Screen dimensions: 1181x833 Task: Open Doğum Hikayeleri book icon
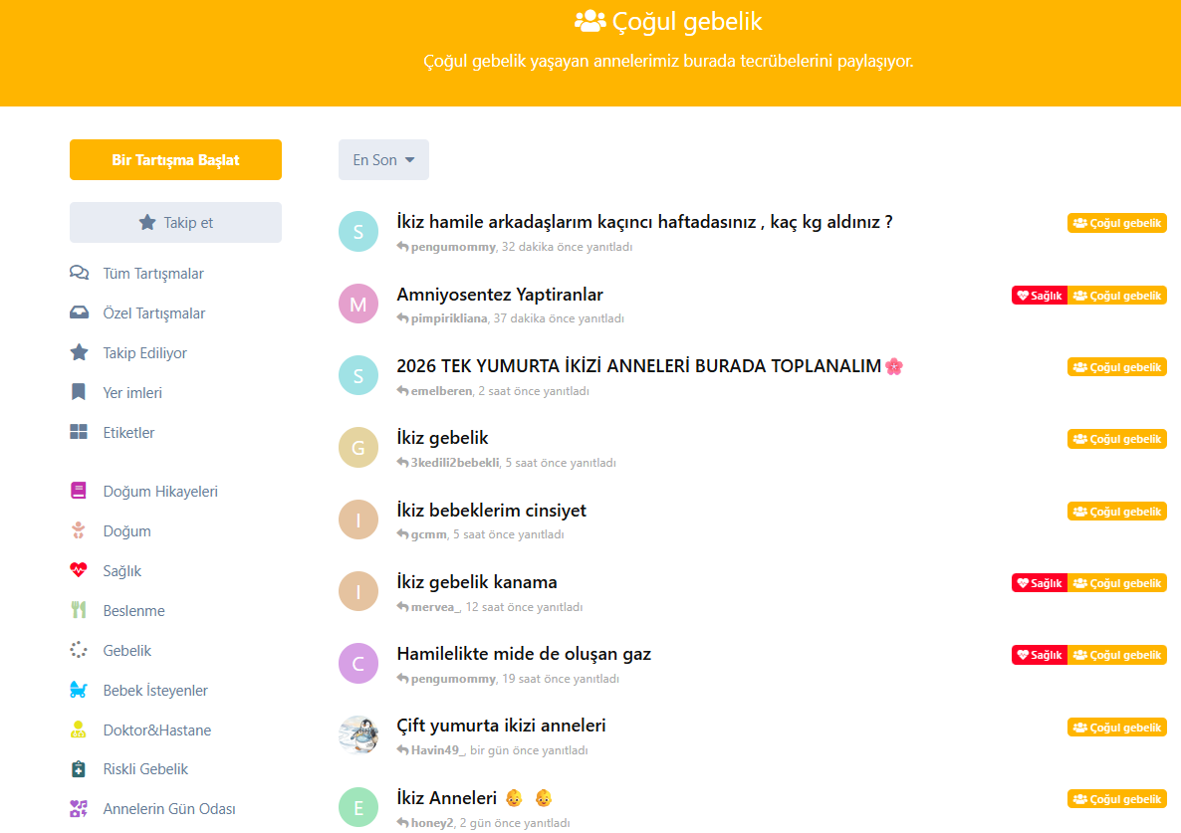(x=79, y=491)
